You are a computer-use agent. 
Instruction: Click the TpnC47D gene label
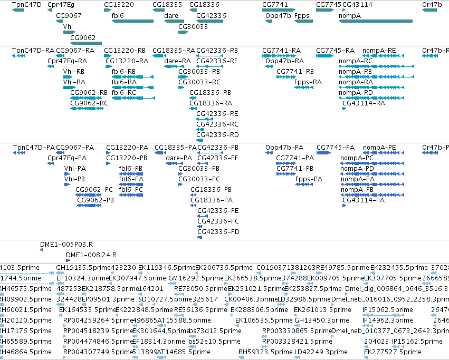tap(26, 5)
